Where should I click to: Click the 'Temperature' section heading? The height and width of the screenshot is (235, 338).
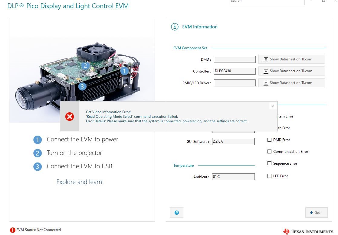point(183,166)
